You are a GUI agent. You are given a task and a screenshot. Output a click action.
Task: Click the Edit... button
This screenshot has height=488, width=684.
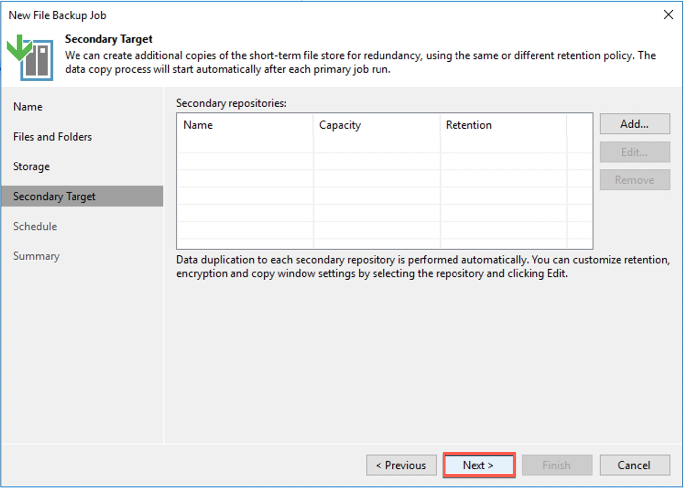point(634,152)
